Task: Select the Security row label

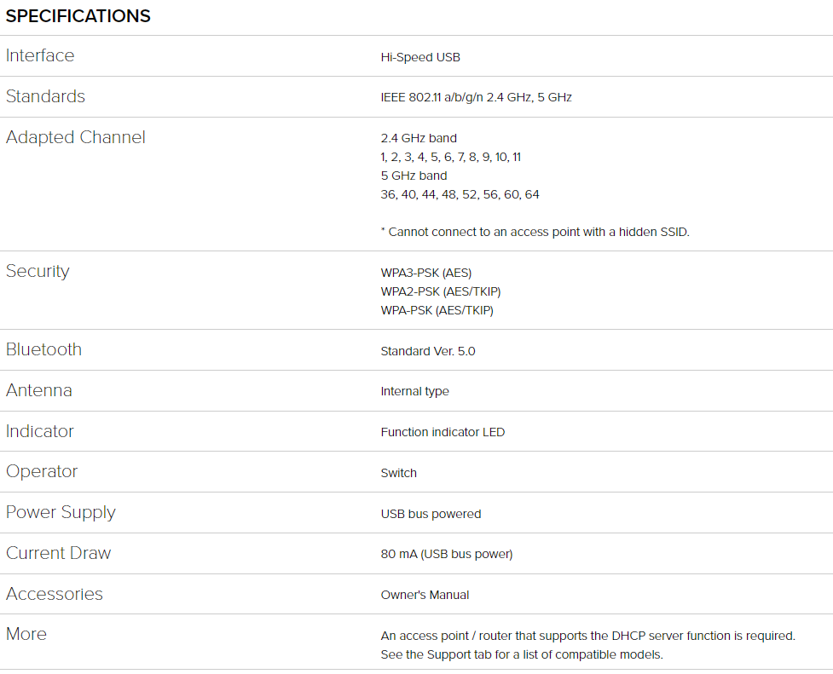Action: click(x=38, y=271)
